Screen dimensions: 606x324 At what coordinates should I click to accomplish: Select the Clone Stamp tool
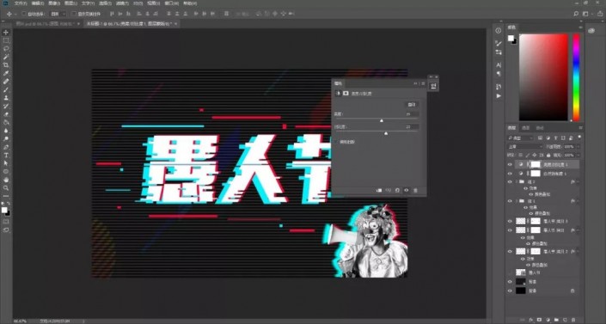tap(6, 98)
